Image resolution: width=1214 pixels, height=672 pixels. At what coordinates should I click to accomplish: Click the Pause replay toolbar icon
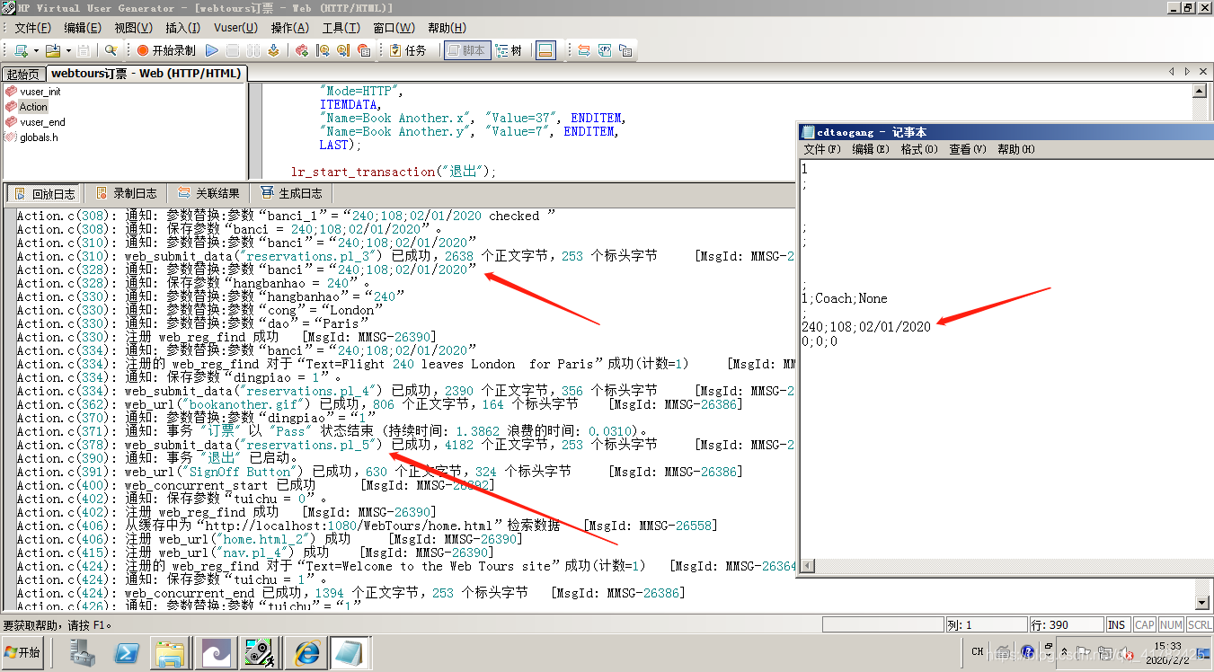(253, 50)
